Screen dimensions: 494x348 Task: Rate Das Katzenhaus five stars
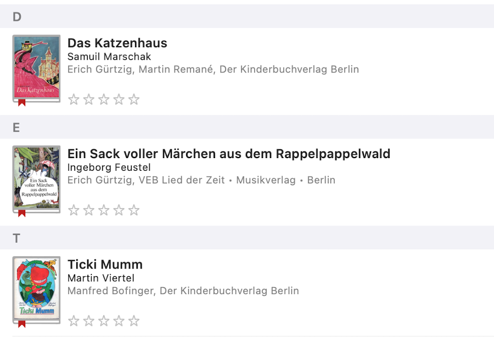click(x=134, y=99)
